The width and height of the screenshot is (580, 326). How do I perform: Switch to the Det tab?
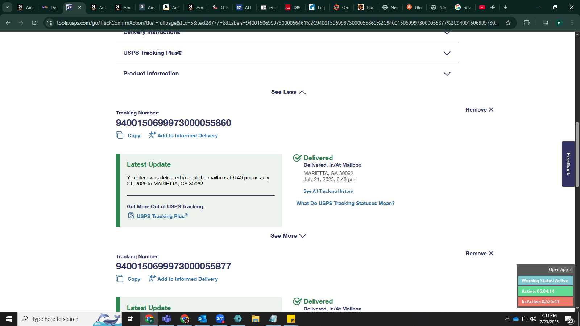tap(50, 7)
